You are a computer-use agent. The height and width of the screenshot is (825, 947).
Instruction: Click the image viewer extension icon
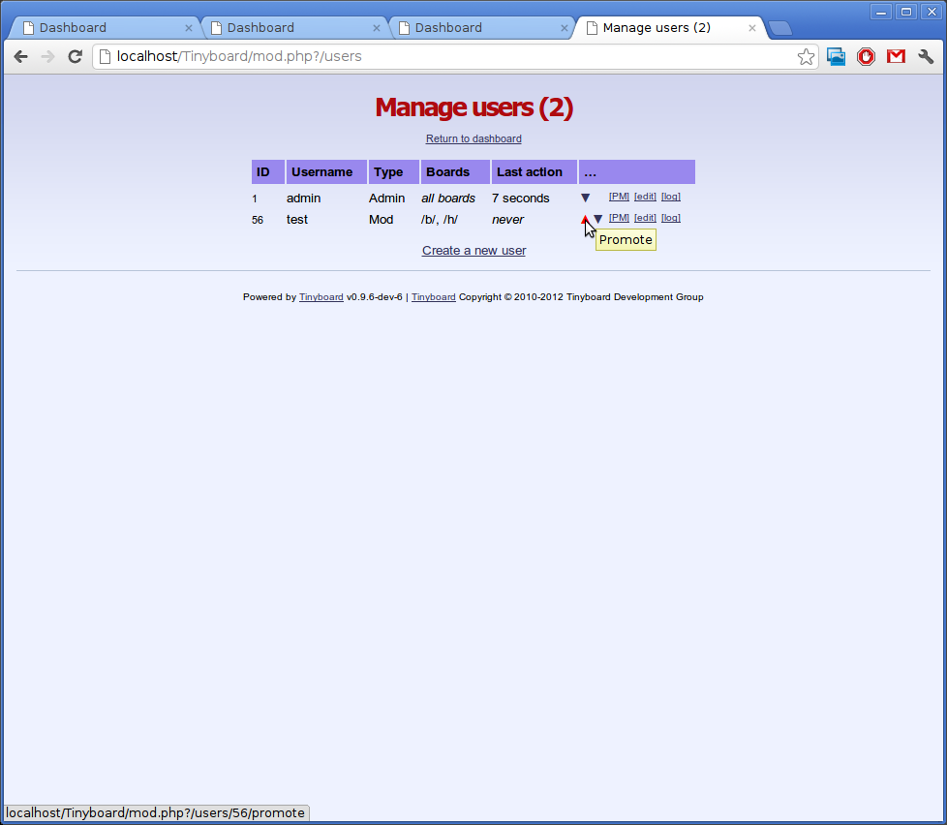click(x=836, y=57)
